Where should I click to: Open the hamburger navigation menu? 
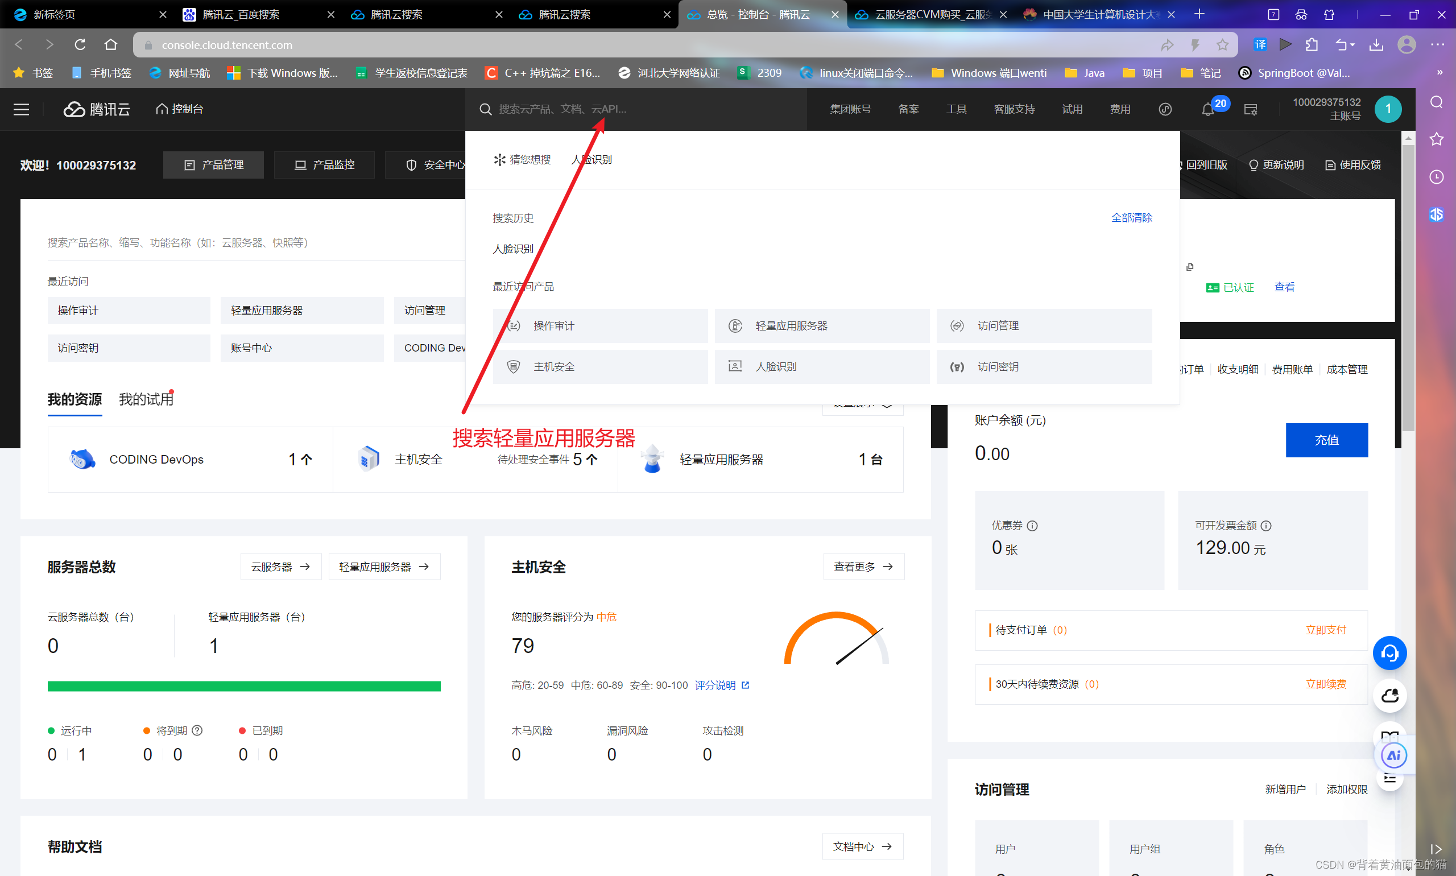point(21,109)
